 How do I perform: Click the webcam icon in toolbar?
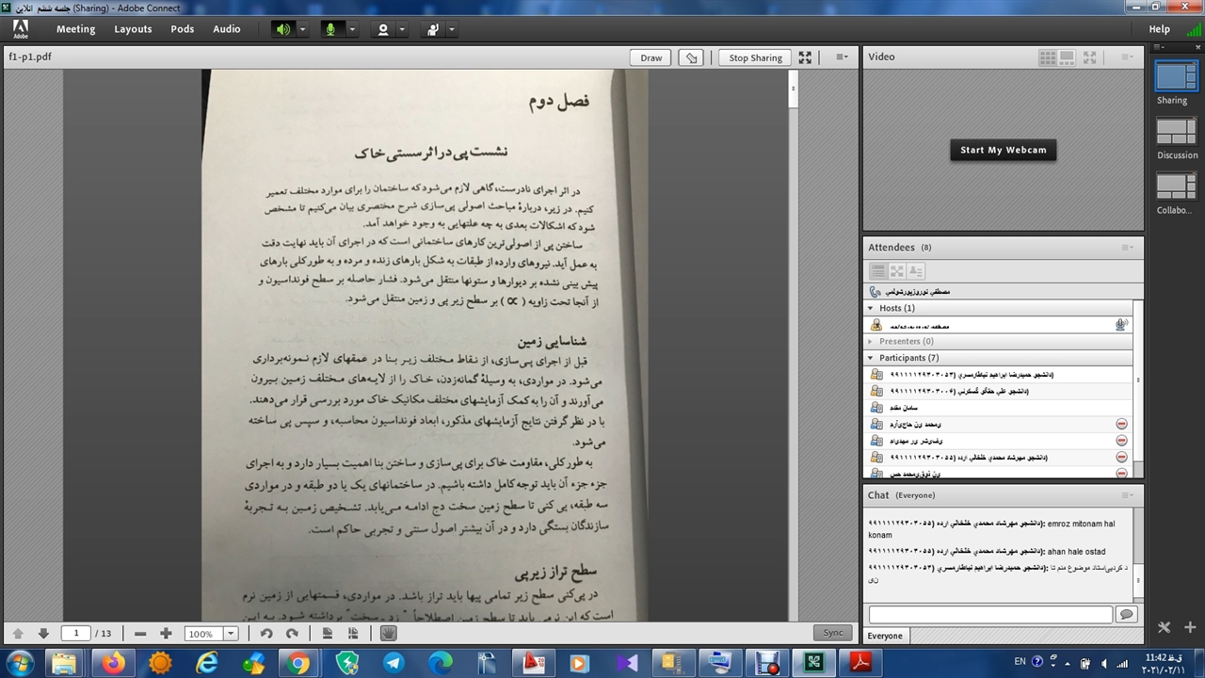pyautogui.click(x=382, y=29)
